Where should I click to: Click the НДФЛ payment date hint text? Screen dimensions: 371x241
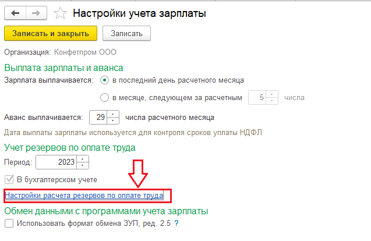pyautogui.click(x=133, y=133)
